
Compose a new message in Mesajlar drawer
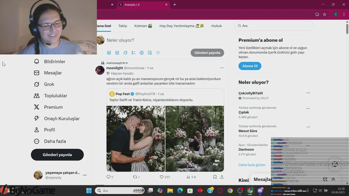325,179
